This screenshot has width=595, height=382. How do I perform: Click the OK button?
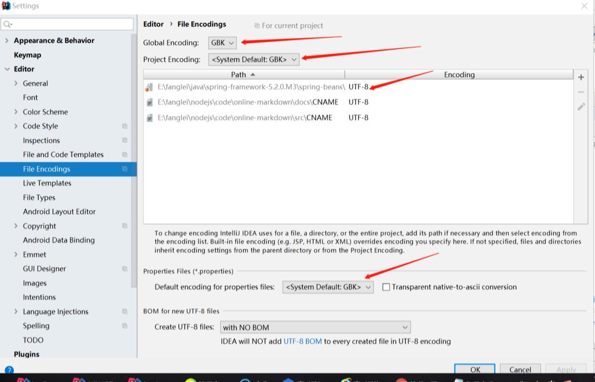475,369
